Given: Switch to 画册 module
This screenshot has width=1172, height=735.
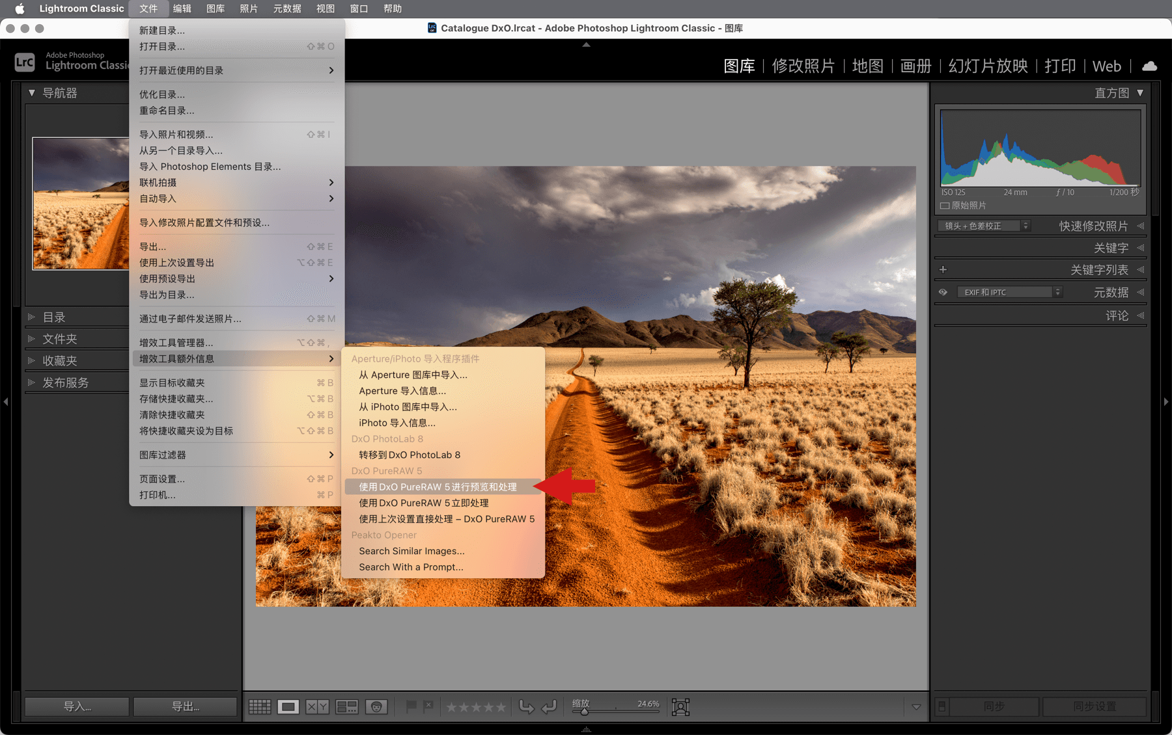Looking at the screenshot, I should point(915,66).
